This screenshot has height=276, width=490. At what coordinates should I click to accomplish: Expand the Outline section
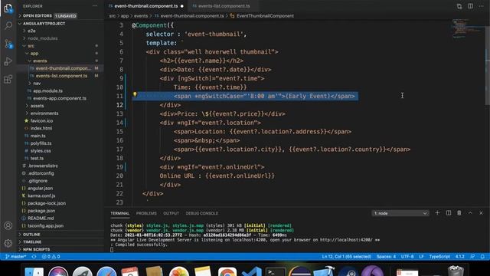[31, 235]
